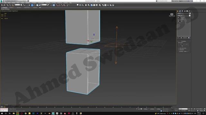Viewport: 206px width, 115px height.
Task: Click the Align tool icon
Action: [83, 5]
